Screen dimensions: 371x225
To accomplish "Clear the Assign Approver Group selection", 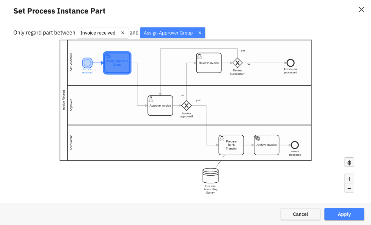I will [200, 33].
